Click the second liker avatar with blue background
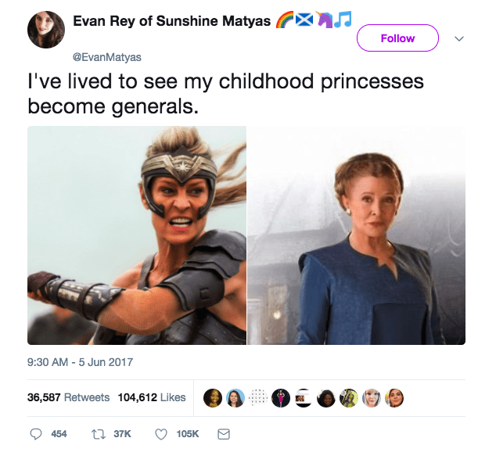Screen dimensions: 496x463 tap(235, 398)
